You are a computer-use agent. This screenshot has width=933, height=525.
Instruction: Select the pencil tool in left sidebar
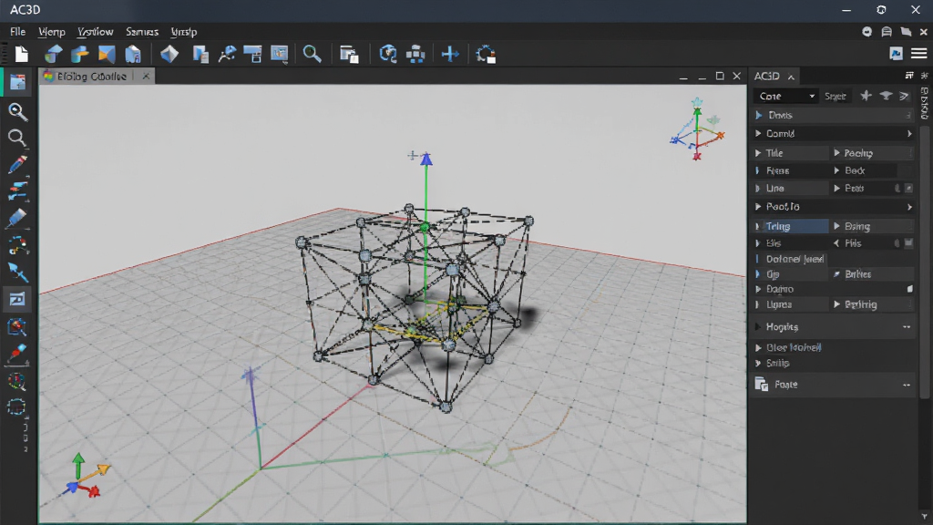(17, 164)
